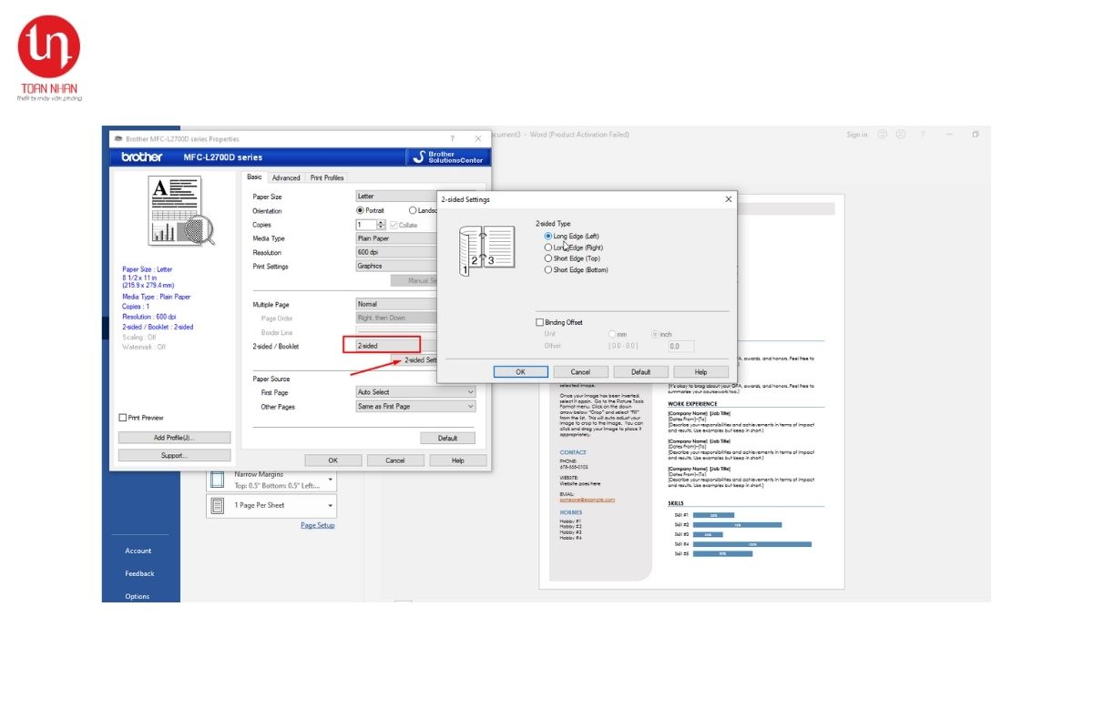This screenshot has height=728, width=1093.
Task: Click the Properties dialog question mark help
Action: 453,138
